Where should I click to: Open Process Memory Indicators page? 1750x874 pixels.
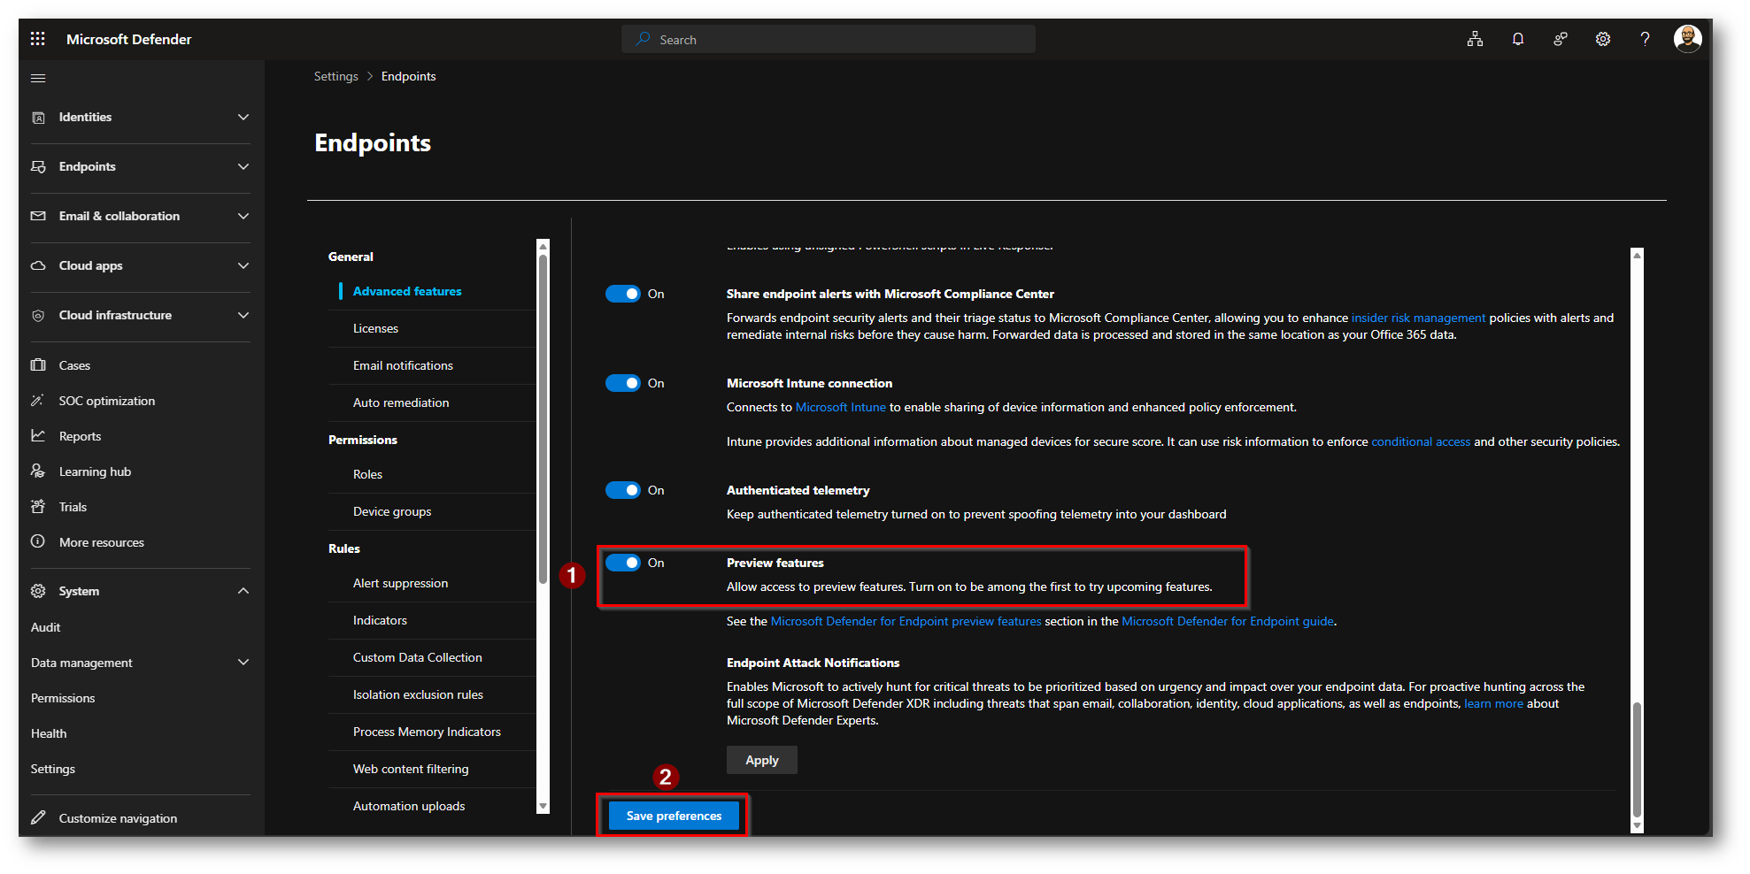click(x=427, y=732)
